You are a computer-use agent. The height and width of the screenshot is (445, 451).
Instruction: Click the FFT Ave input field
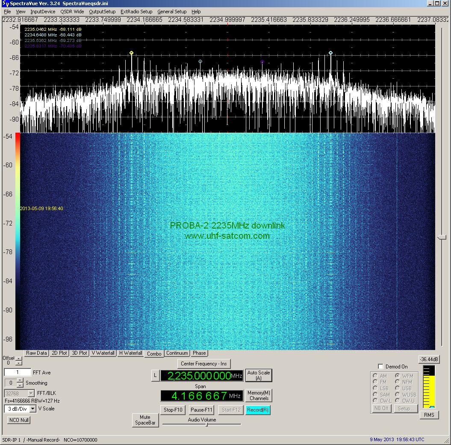(x=18, y=373)
